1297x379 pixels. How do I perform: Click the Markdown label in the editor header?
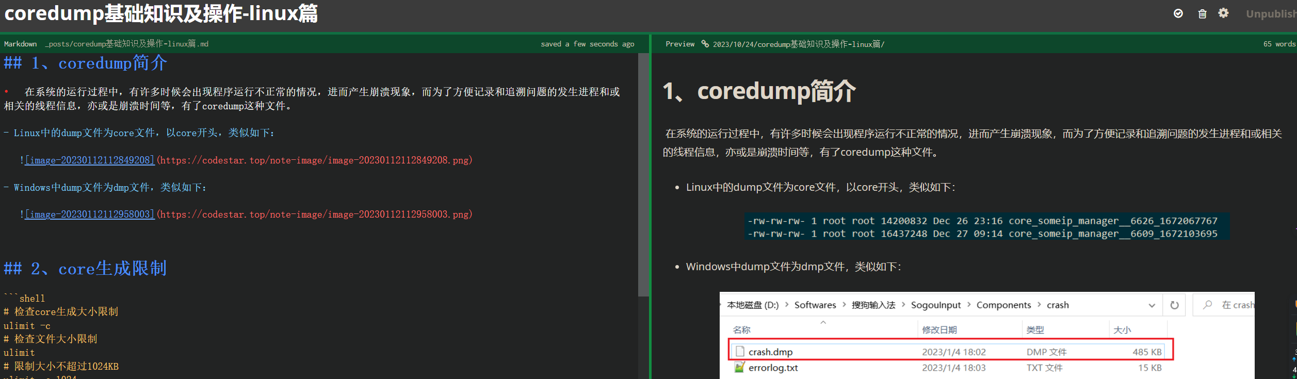click(x=21, y=44)
